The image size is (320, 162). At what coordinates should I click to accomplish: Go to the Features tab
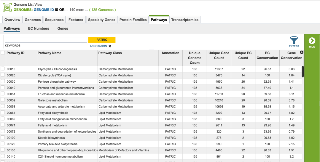tap(76, 20)
